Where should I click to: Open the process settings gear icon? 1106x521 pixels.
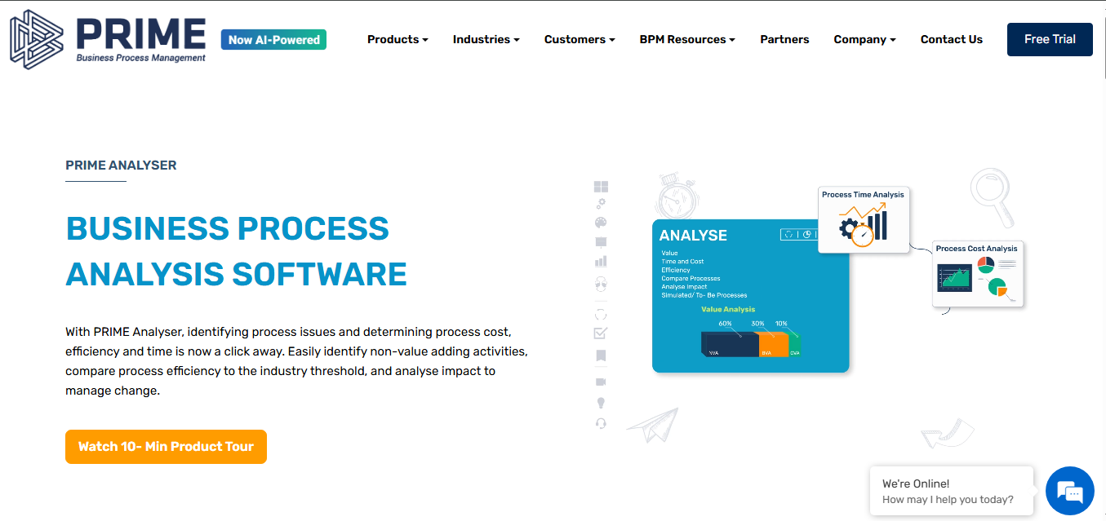601,204
